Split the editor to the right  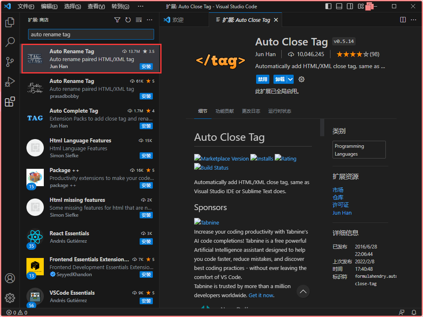(403, 20)
